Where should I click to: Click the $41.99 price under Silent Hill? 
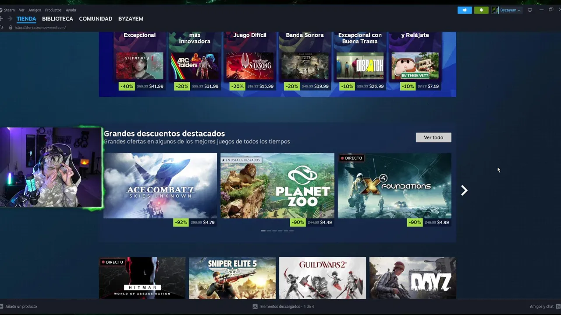pos(156,86)
